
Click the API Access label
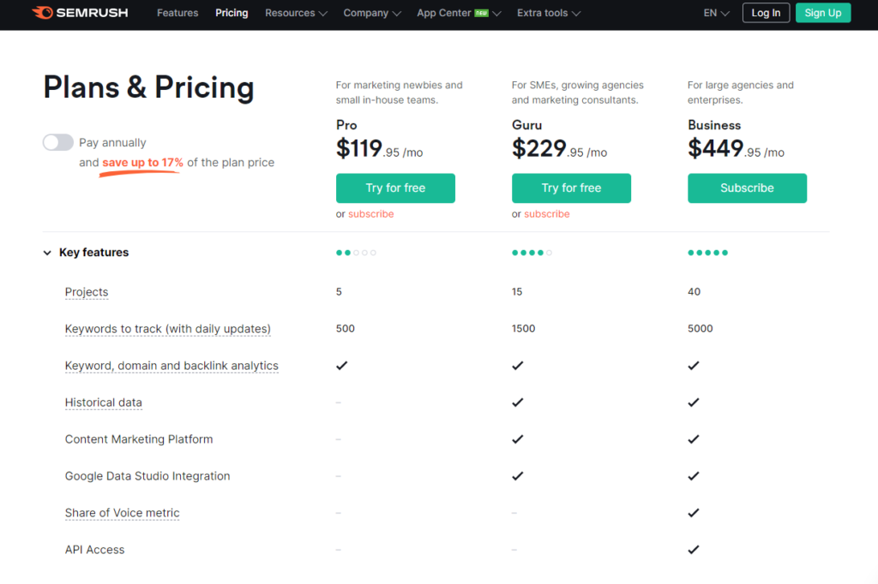(94, 550)
